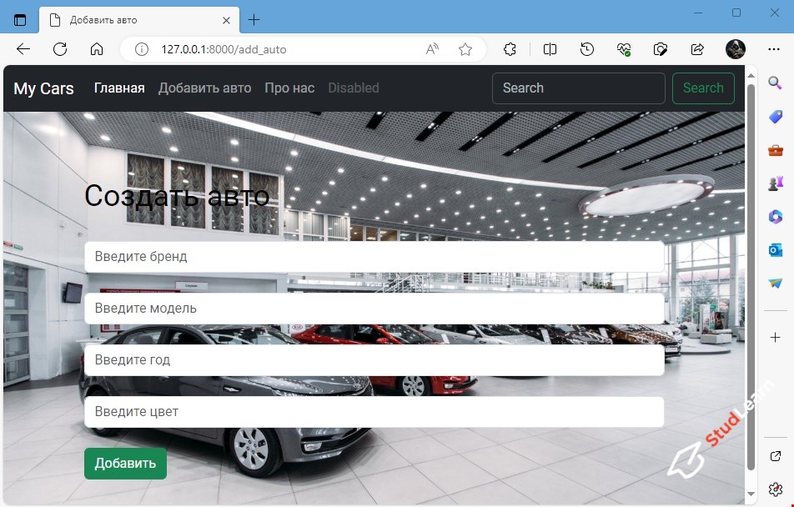Open the user profile avatar

736,49
